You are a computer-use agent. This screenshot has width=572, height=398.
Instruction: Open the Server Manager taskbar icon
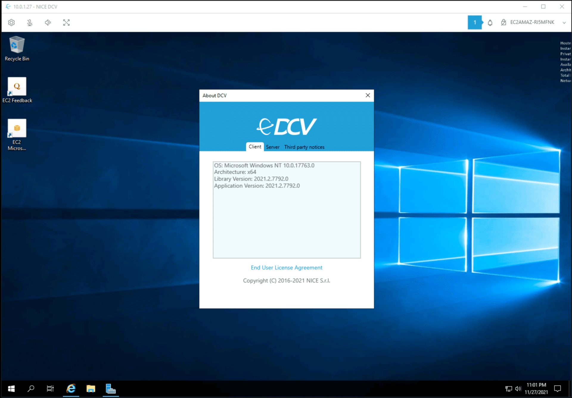pyautogui.click(x=111, y=388)
